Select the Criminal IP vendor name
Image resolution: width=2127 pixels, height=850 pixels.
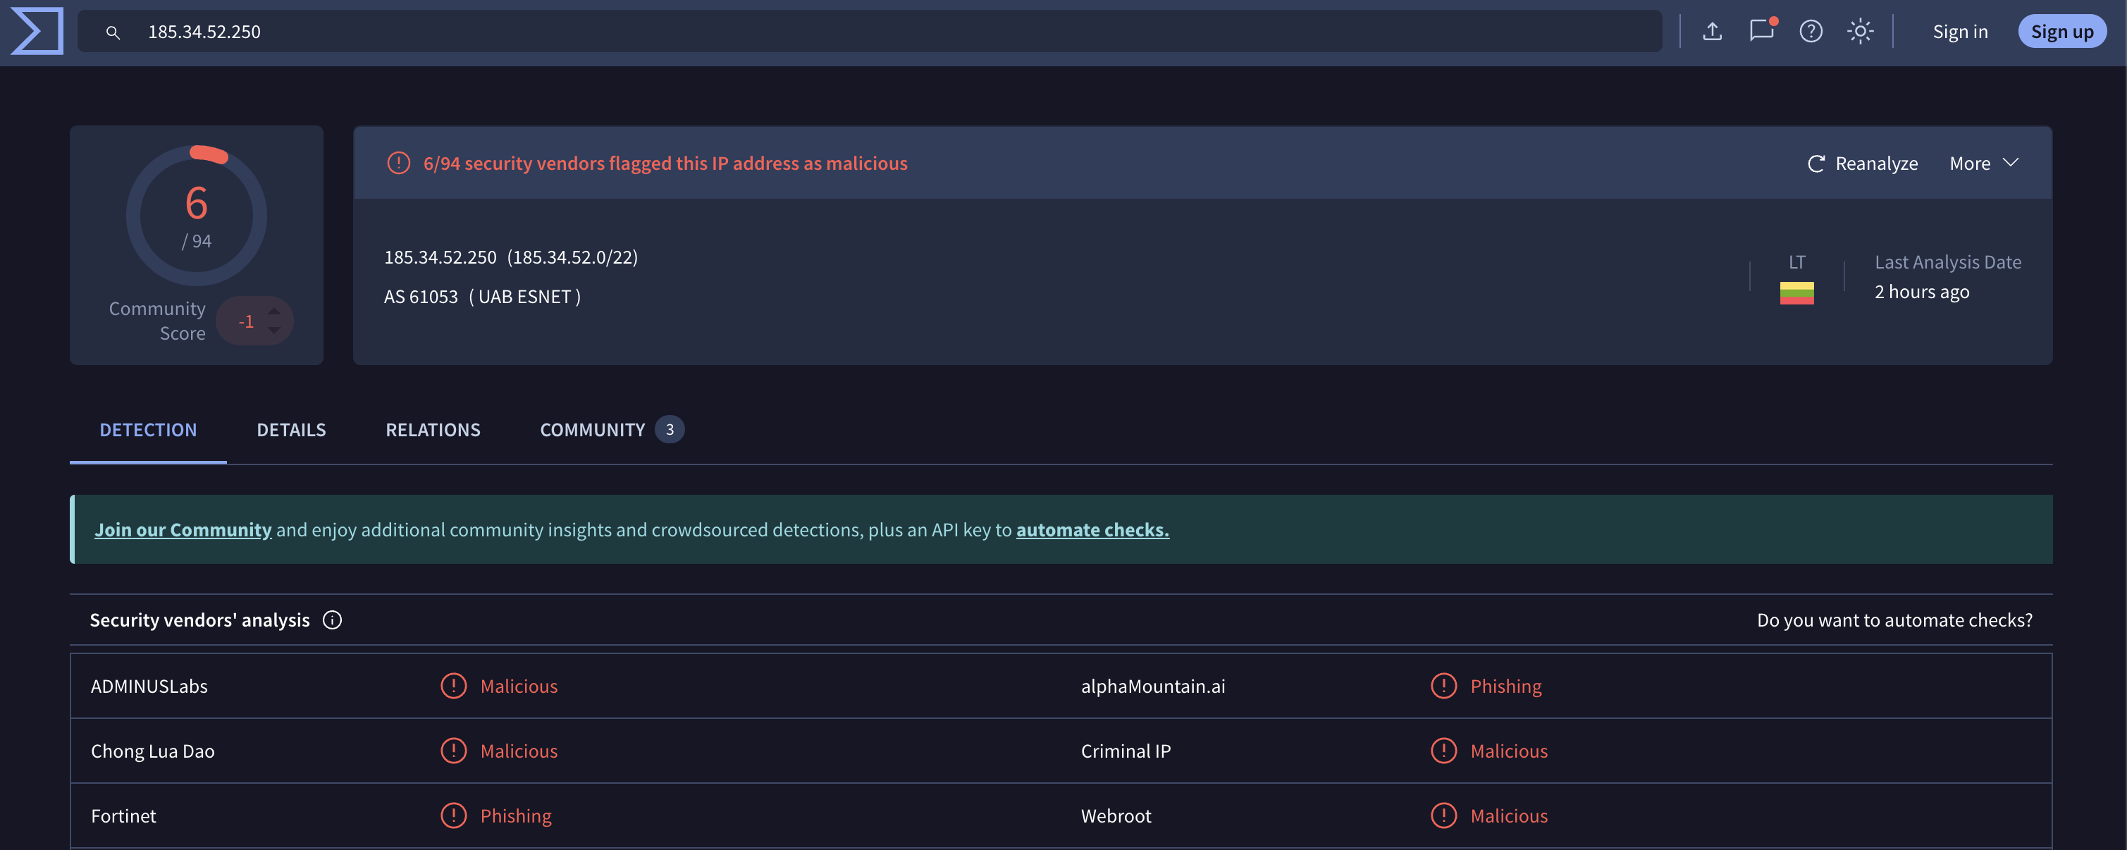point(1126,752)
